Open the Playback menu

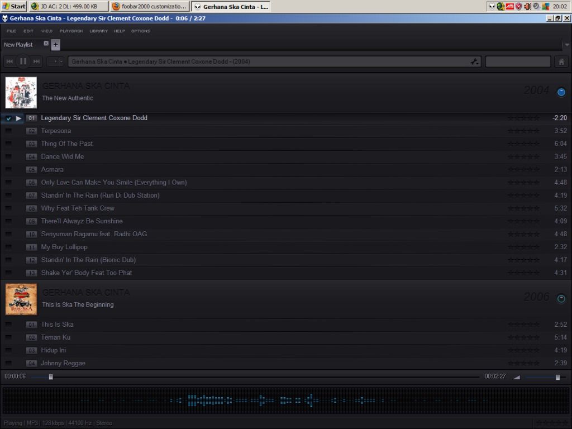pyautogui.click(x=71, y=31)
